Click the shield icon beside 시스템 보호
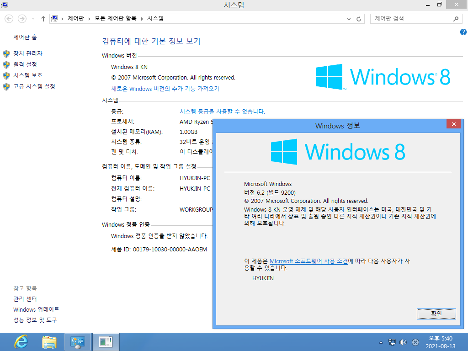The image size is (468, 351). [6, 75]
